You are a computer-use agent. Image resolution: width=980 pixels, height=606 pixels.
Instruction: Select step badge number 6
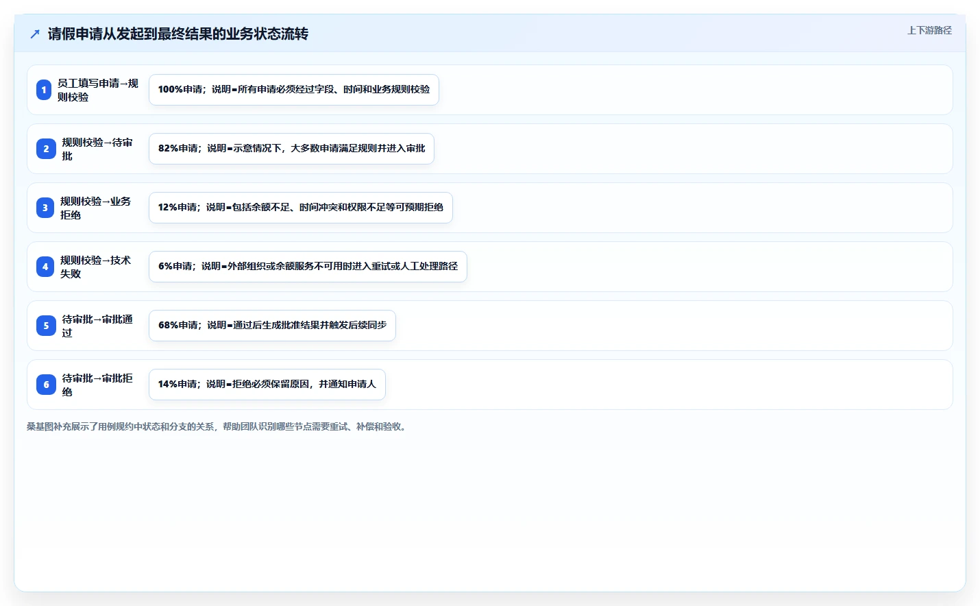pos(46,385)
